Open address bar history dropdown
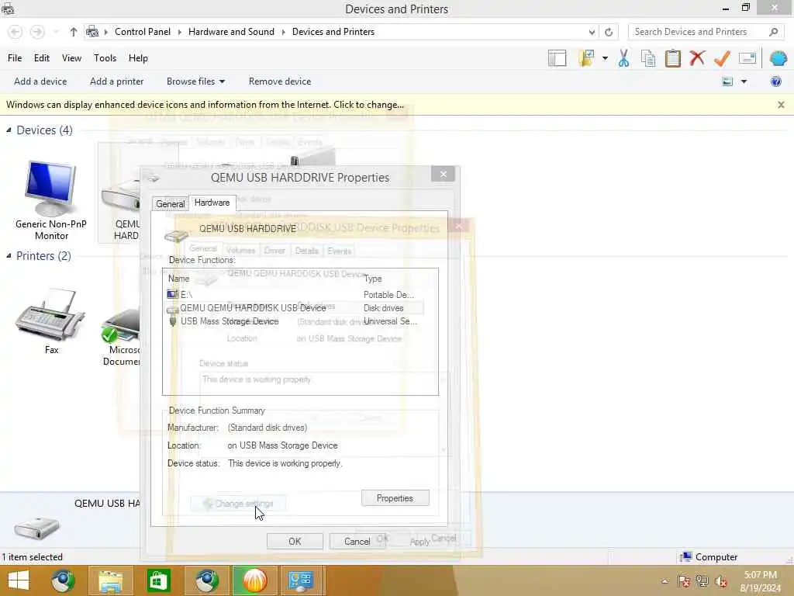Image resolution: width=794 pixels, height=596 pixels. pyautogui.click(x=592, y=32)
